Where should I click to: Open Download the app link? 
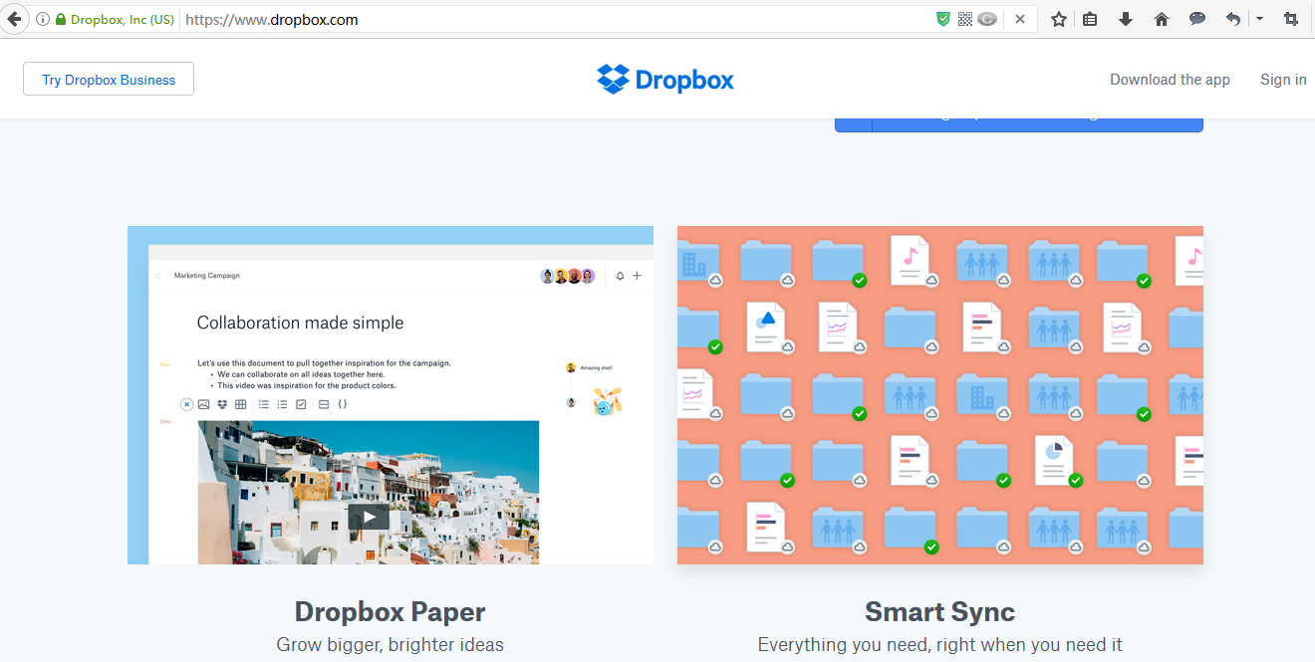coord(1170,80)
